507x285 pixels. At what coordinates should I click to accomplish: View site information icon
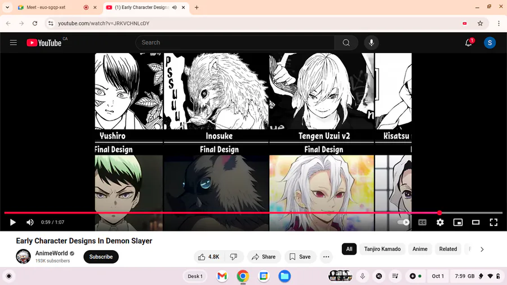click(51, 23)
